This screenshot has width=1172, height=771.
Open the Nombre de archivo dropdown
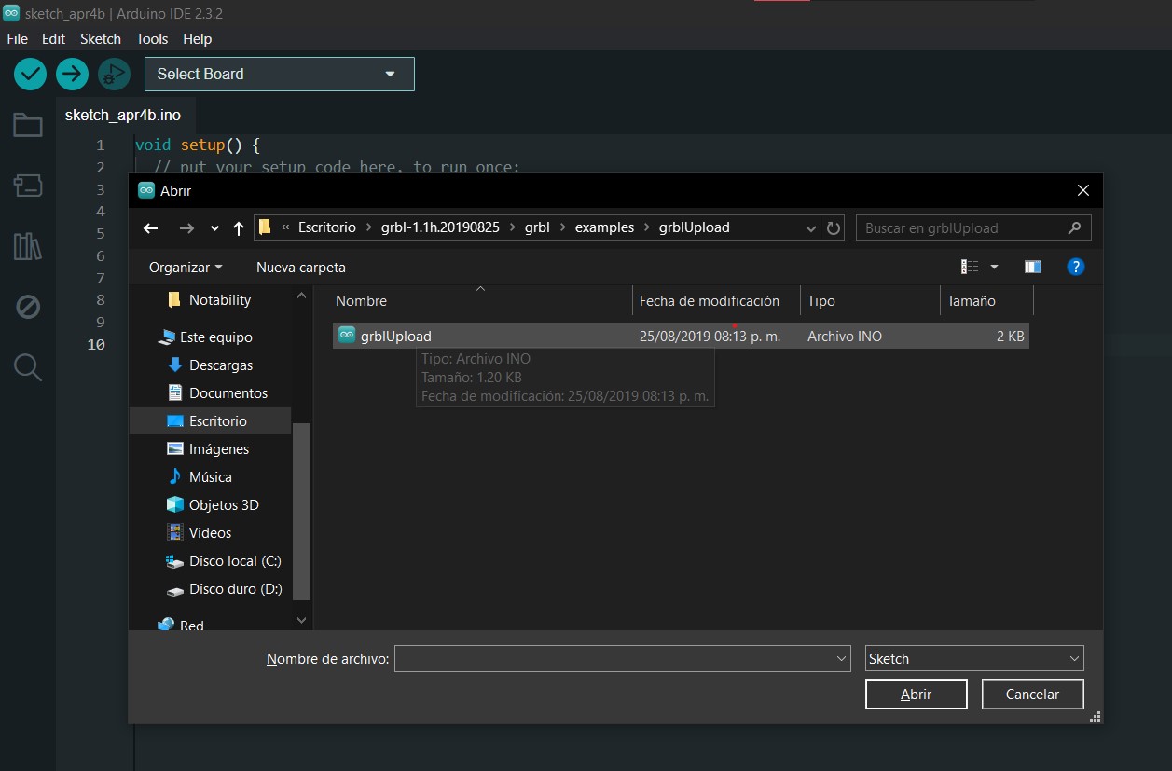[x=841, y=658]
